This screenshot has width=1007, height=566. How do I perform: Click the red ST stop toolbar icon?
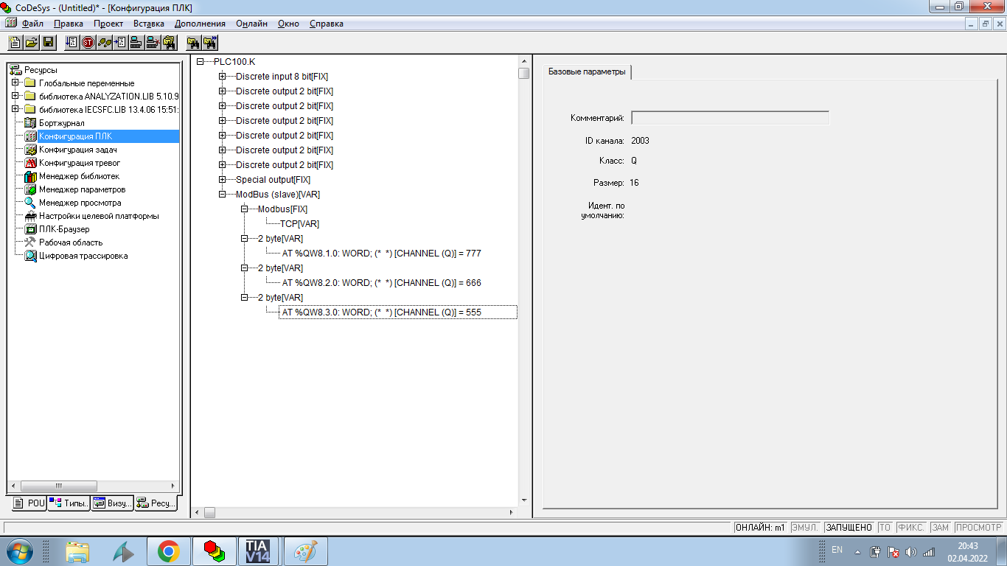(88, 43)
